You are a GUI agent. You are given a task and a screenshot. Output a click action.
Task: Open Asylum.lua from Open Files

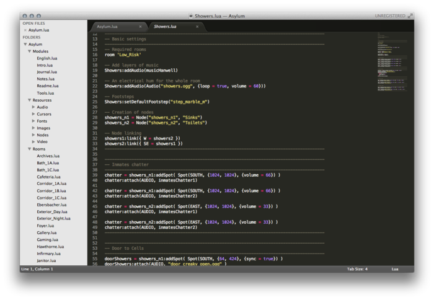(38, 30)
